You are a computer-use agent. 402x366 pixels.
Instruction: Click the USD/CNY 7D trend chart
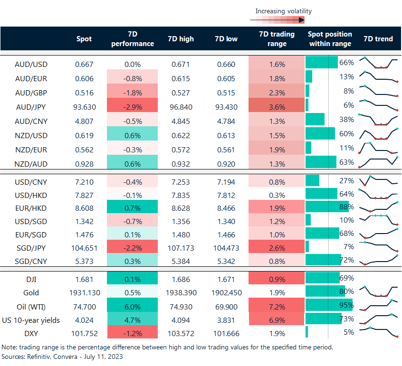(378, 181)
